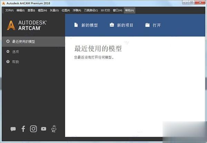Click the question mark icon beside 帮助
The width and height of the screenshot is (207, 143).
8,62
